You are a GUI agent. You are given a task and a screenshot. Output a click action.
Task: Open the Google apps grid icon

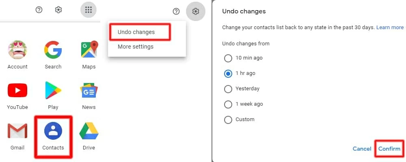(89, 10)
